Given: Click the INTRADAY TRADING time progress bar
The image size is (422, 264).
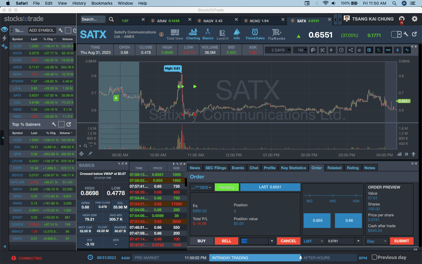Looking at the screenshot, I should click(255, 258).
